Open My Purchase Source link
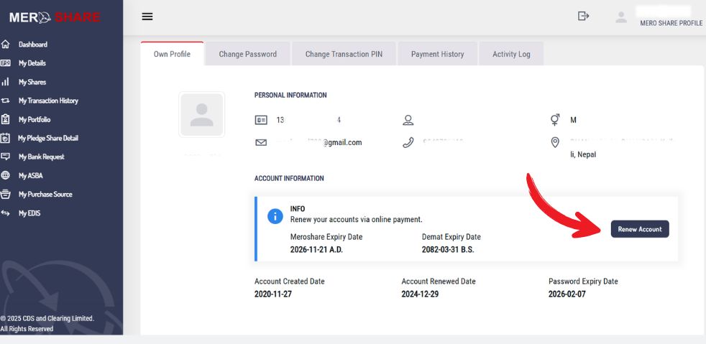This screenshot has height=344, width=706. [x=45, y=194]
